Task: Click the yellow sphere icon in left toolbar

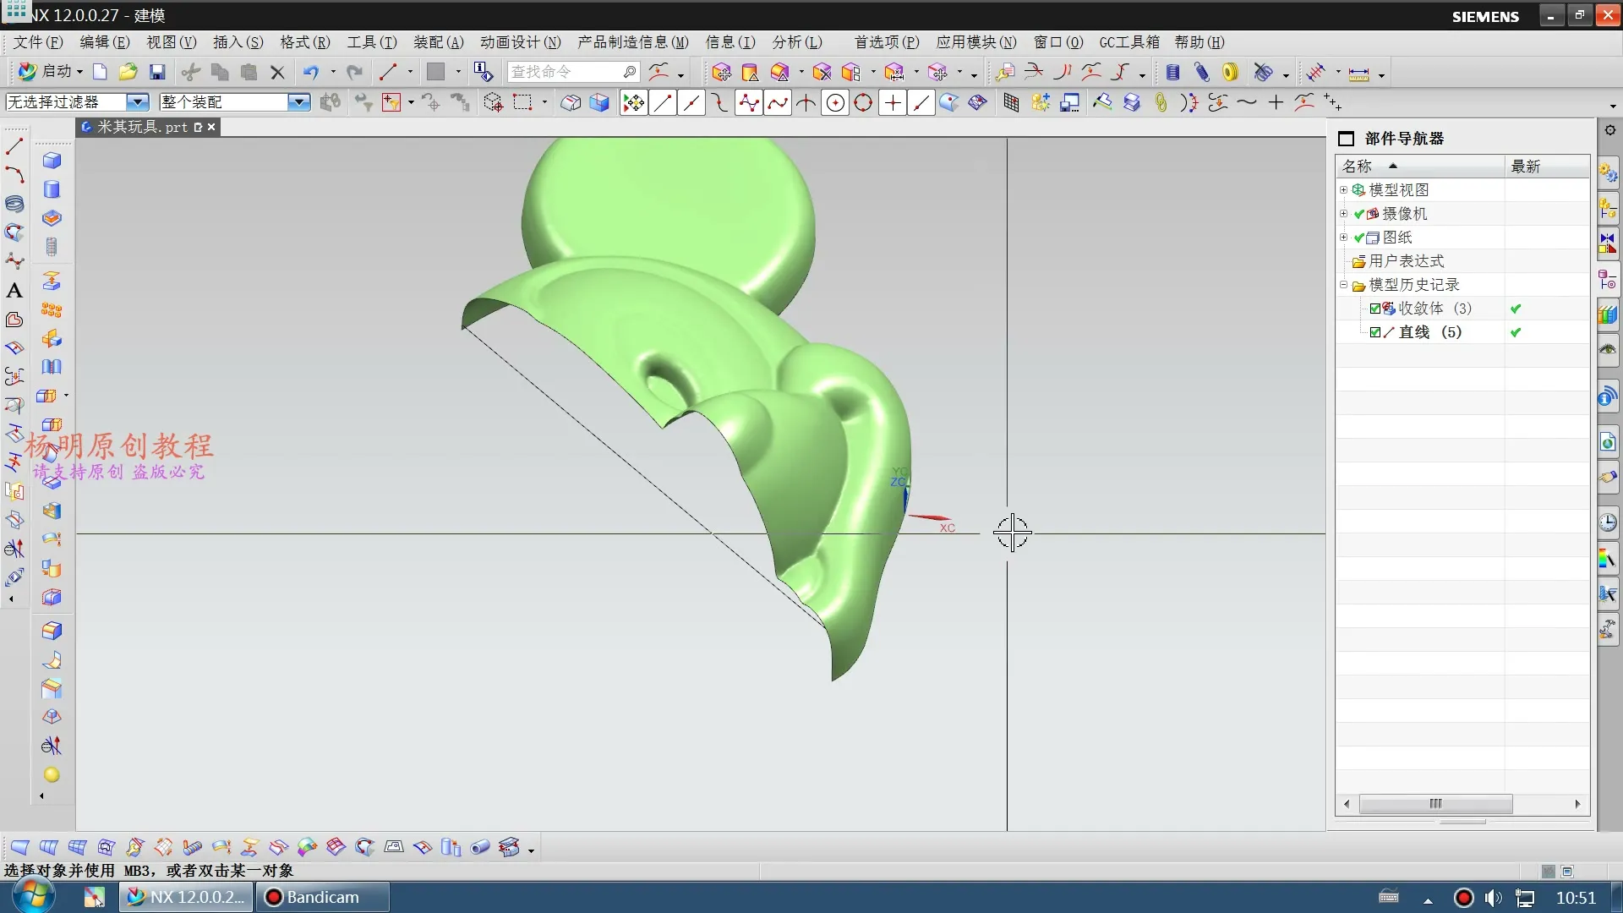Action: [x=52, y=775]
